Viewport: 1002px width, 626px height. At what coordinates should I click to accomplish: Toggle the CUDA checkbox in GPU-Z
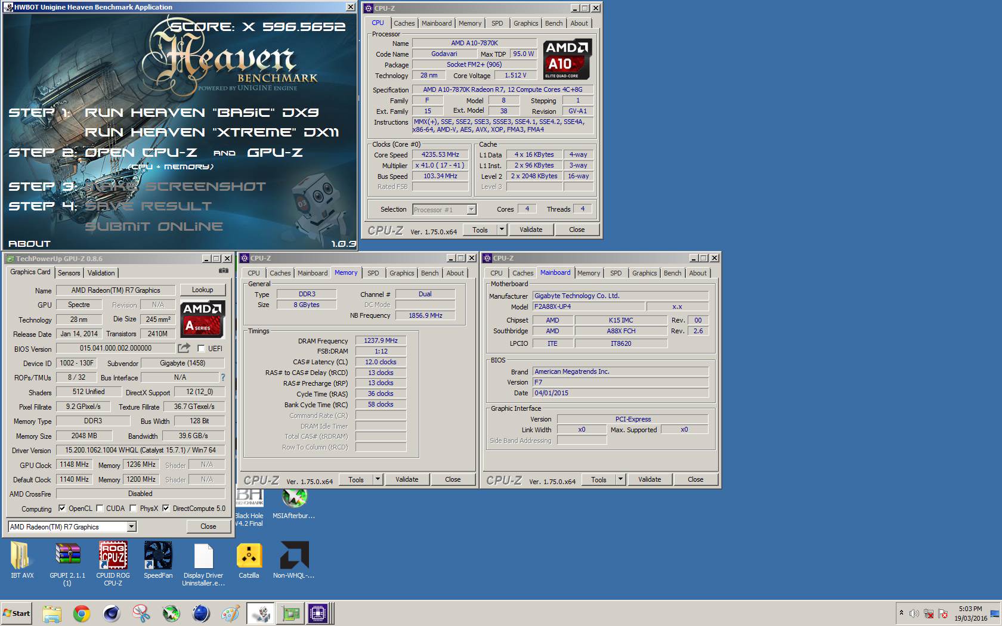(x=100, y=509)
